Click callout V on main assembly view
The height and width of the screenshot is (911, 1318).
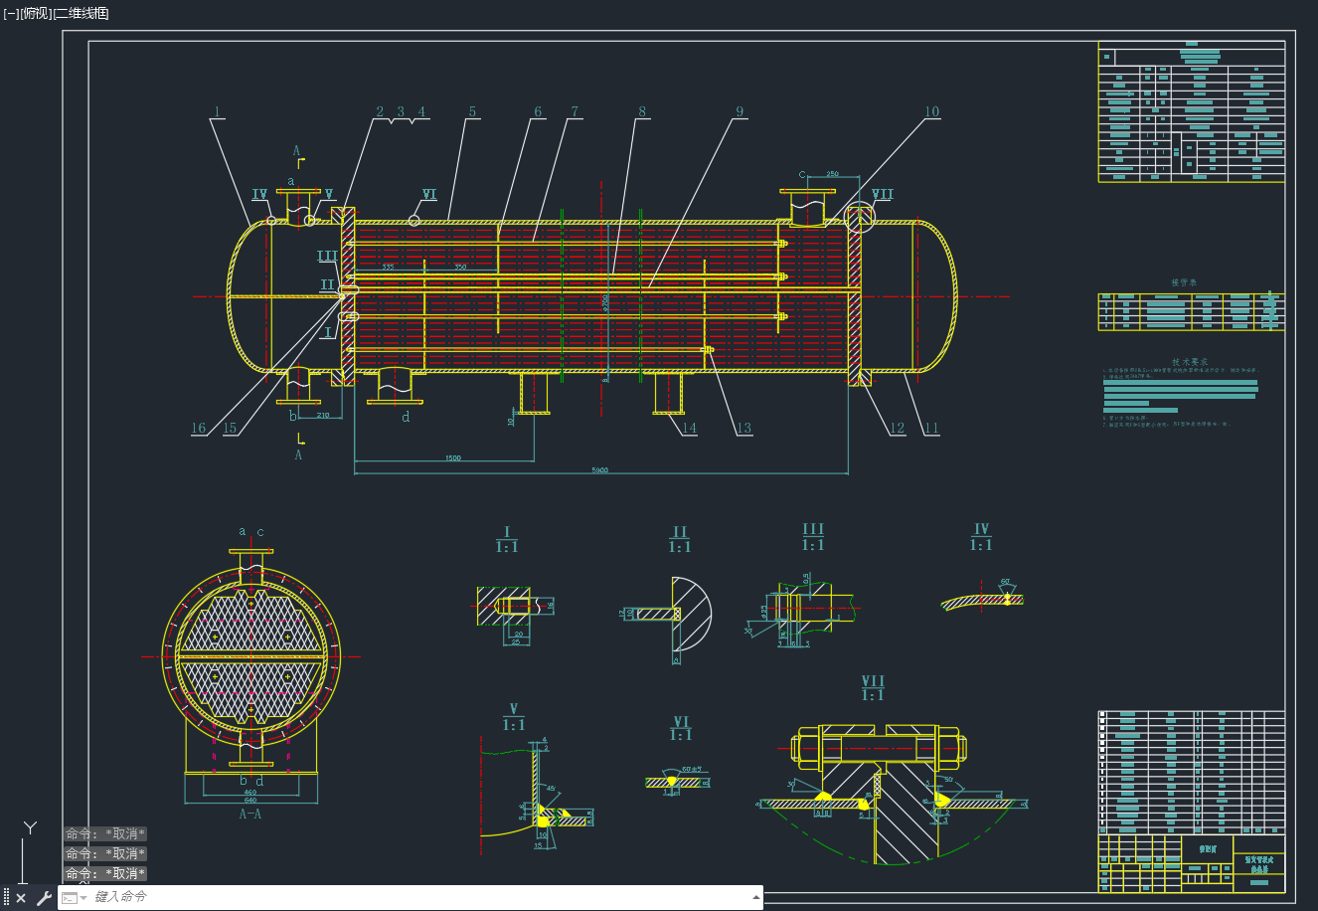pyautogui.click(x=329, y=195)
